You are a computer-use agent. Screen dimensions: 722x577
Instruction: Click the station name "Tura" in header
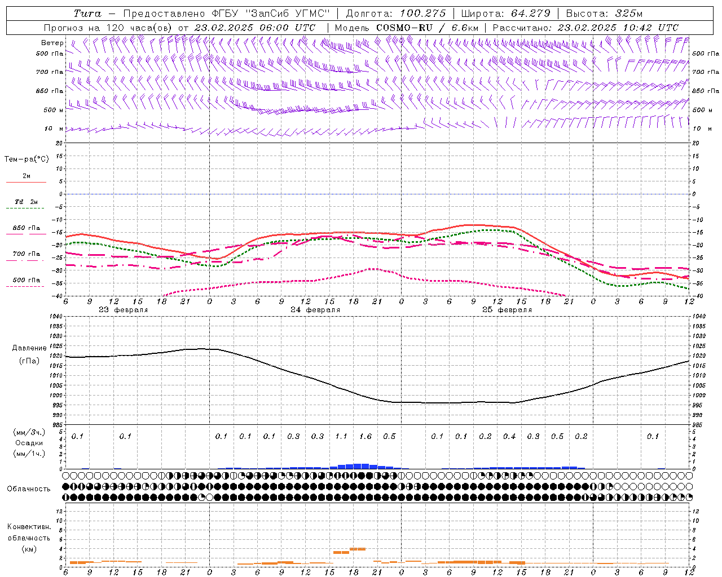click(87, 14)
